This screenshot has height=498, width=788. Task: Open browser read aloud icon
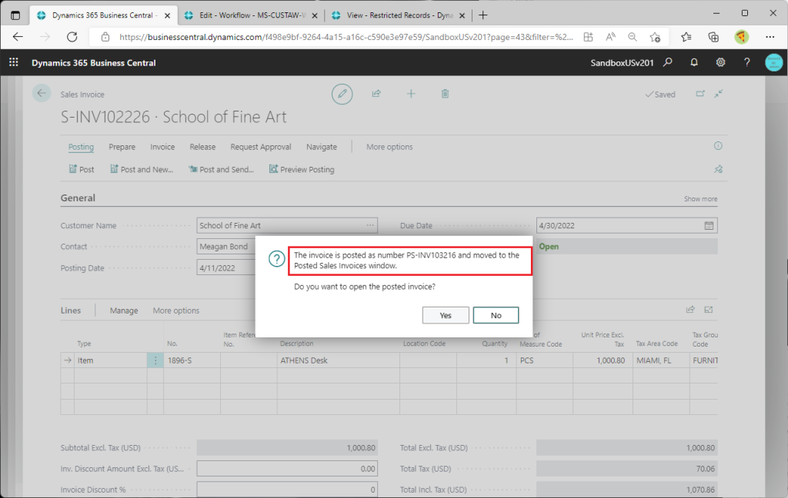point(610,37)
